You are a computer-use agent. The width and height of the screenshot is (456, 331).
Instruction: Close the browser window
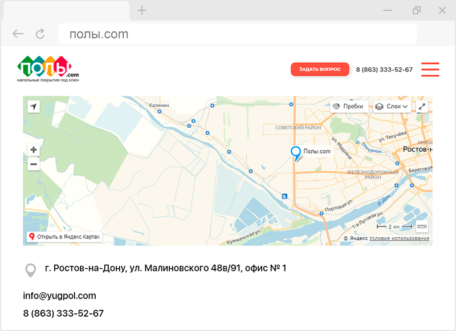click(x=442, y=10)
